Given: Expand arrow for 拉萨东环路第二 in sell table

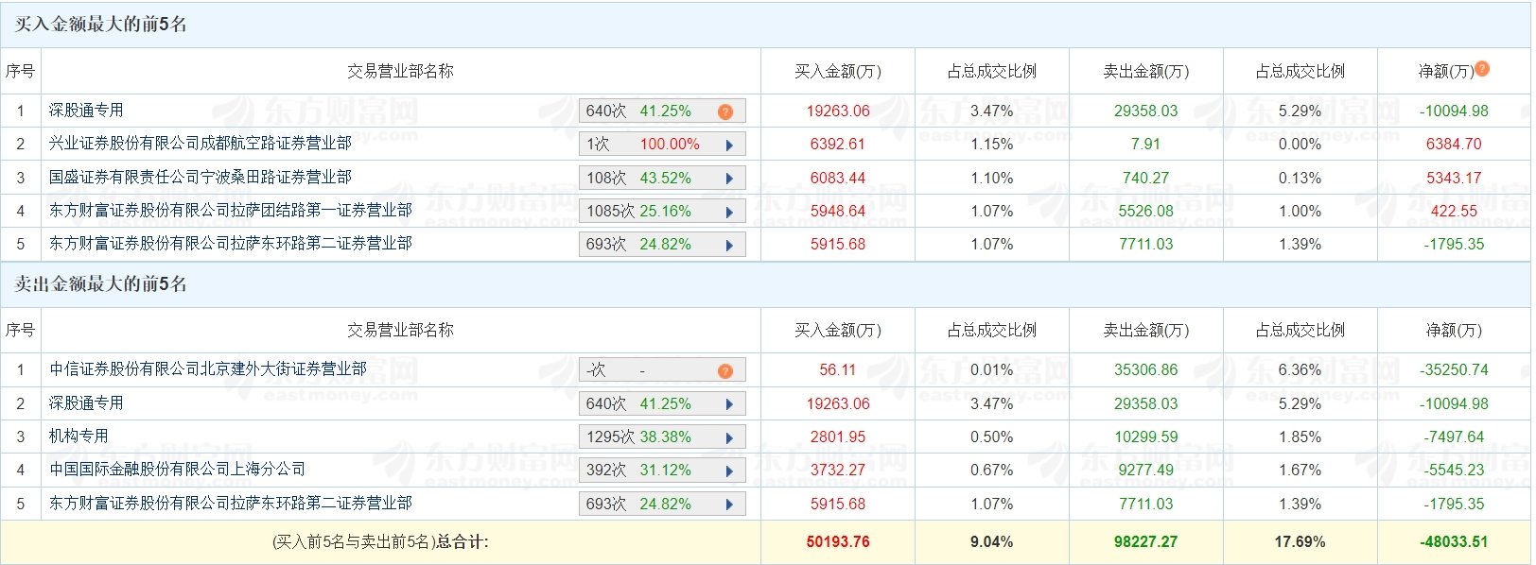Looking at the screenshot, I should [x=729, y=505].
